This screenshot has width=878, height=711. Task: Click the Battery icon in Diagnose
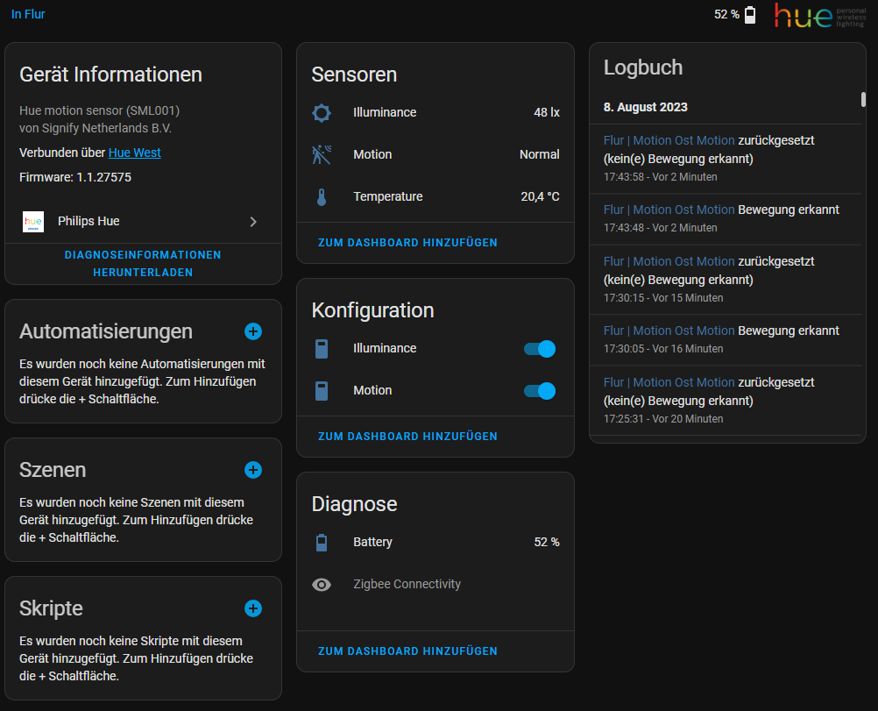pyautogui.click(x=322, y=542)
